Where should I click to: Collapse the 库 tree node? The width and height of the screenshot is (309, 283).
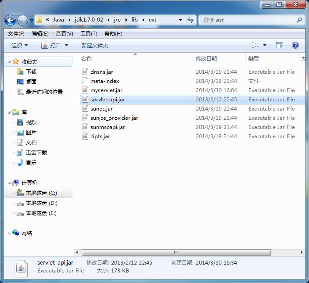point(9,112)
